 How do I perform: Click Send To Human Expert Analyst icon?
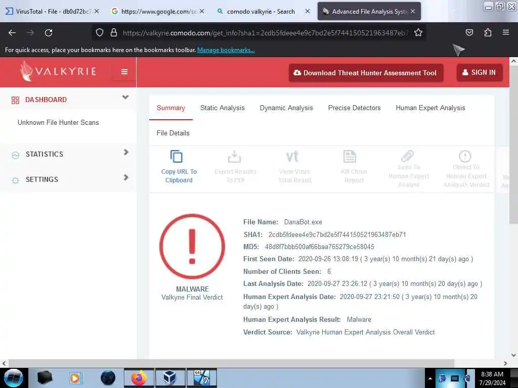coord(407,156)
